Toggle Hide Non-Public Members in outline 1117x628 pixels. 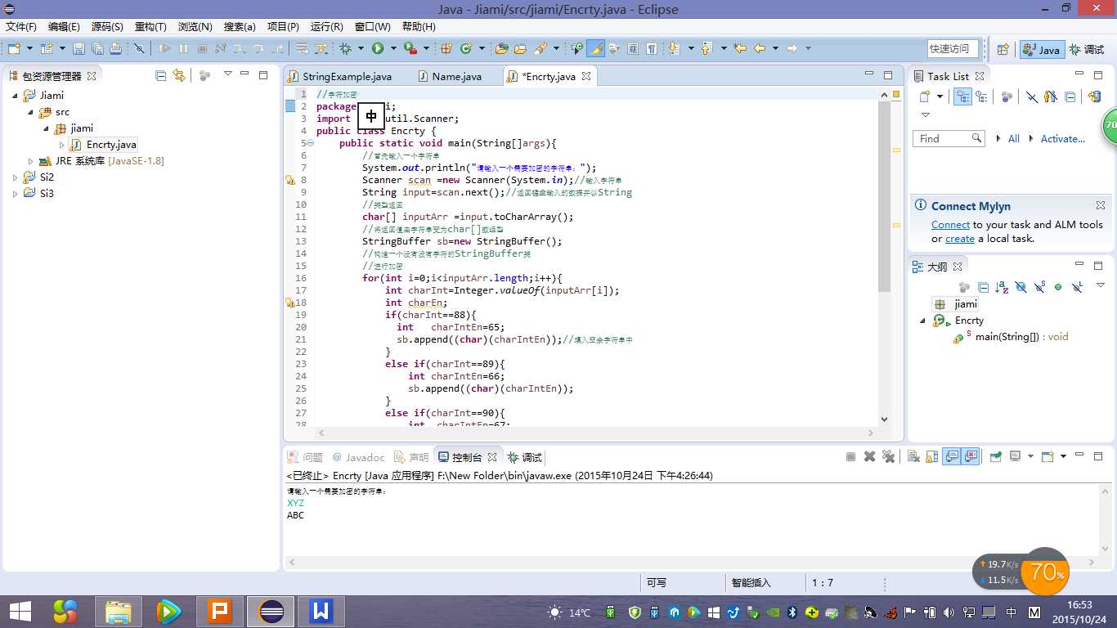coord(1058,287)
